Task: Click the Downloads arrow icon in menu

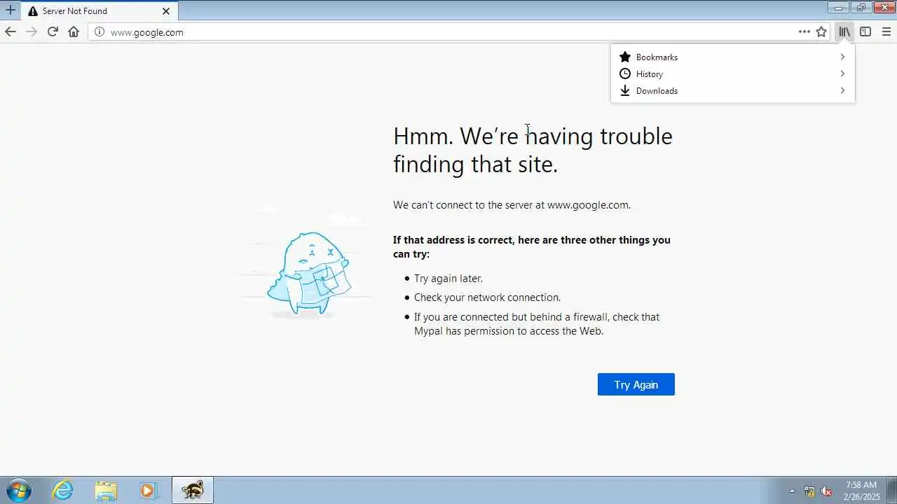Action: (x=625, y=90)
